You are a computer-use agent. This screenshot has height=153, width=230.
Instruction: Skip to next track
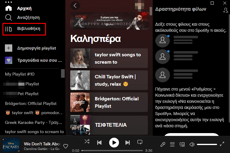tap(128, 143)
